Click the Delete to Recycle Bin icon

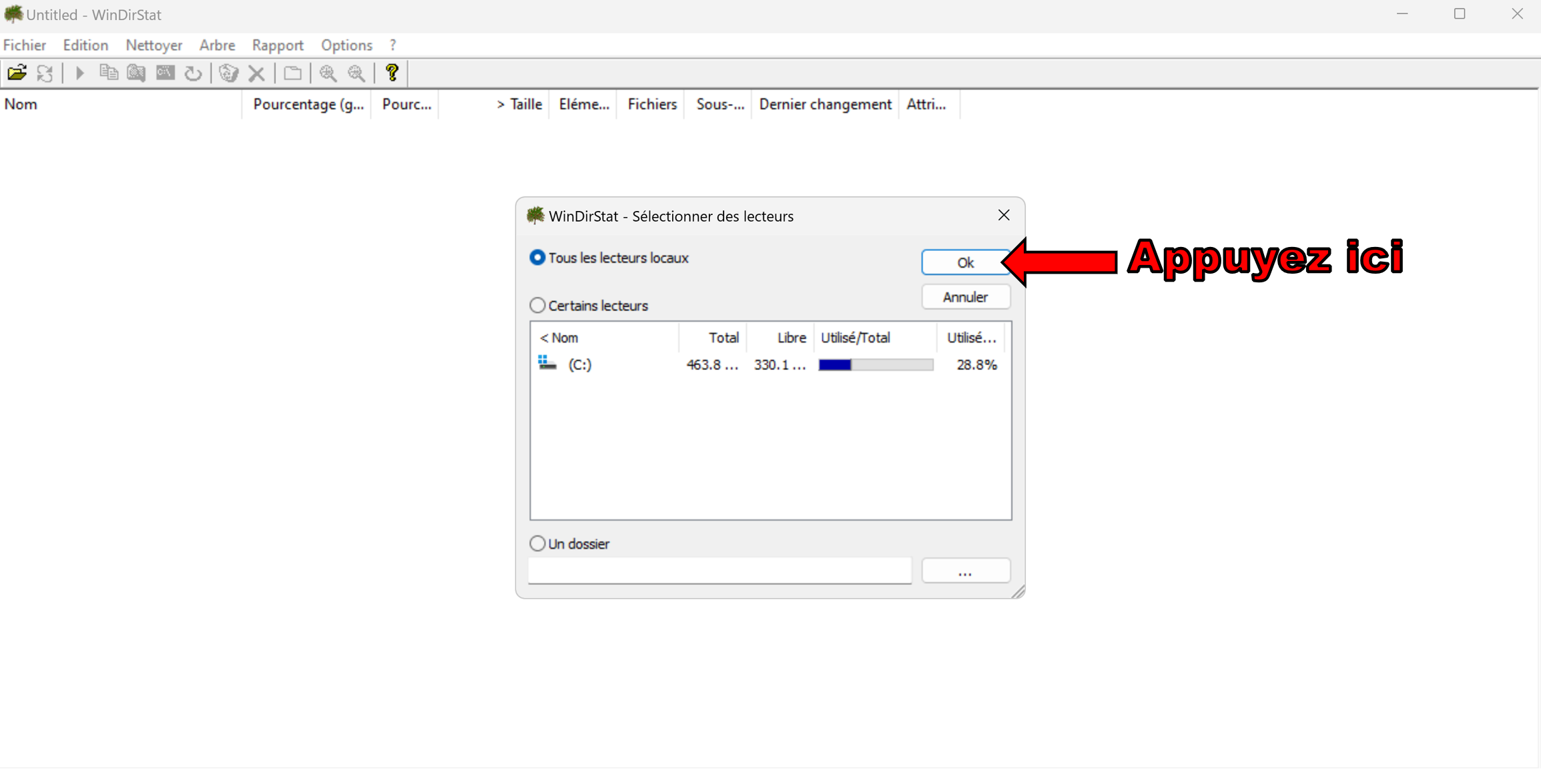click(x=228, y=73)
